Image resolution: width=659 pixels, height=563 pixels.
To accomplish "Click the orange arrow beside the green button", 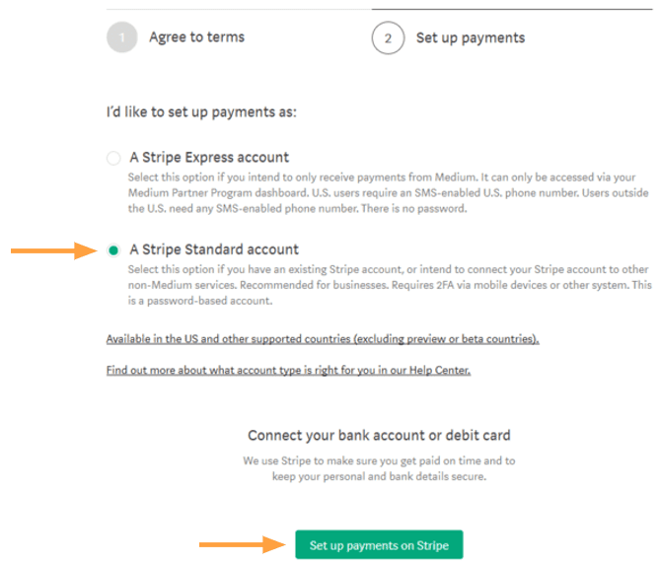I will 242,544.
